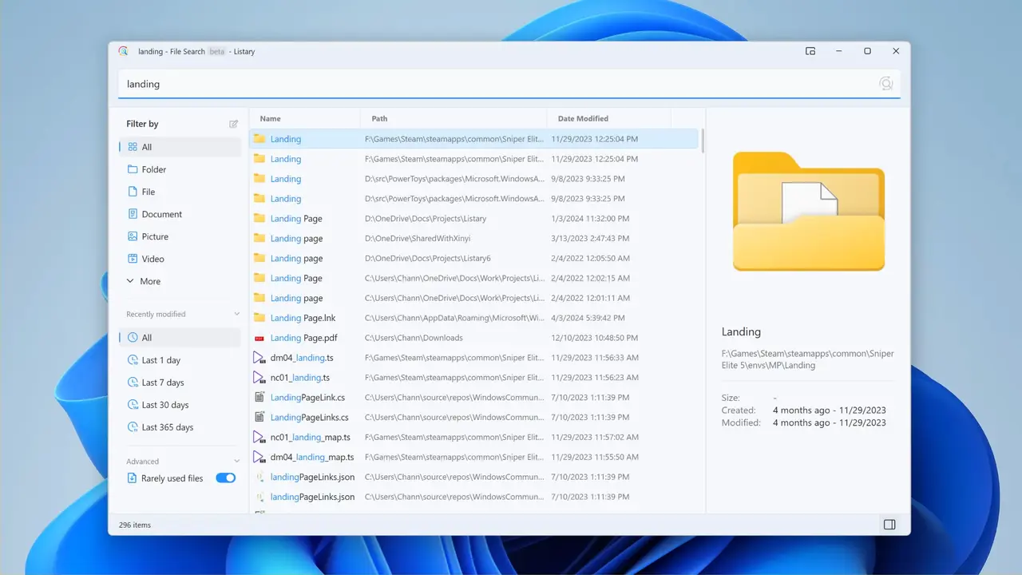This screenshot has height=575, width=1022.
Task: Collapse the Recently modified section
Action: pos(236,314)
